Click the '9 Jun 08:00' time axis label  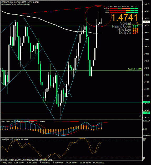click(x=71, y=163)
